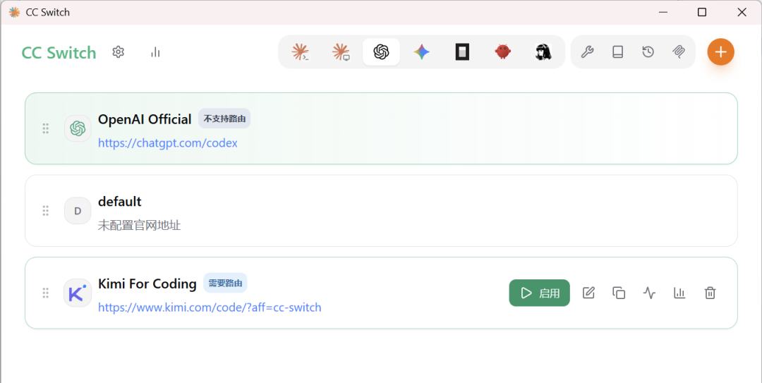Click the OpenAI Official provider logo
762x383 pixels.
click(78, 128)
